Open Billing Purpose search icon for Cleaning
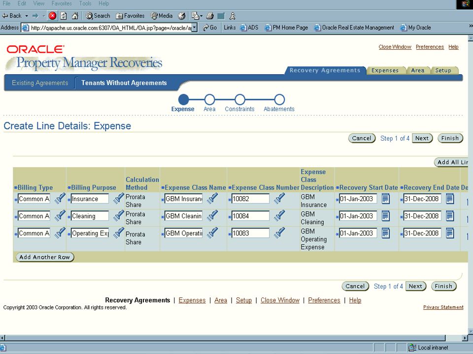This screenshot has height=354, width=473. coord(119,215)
